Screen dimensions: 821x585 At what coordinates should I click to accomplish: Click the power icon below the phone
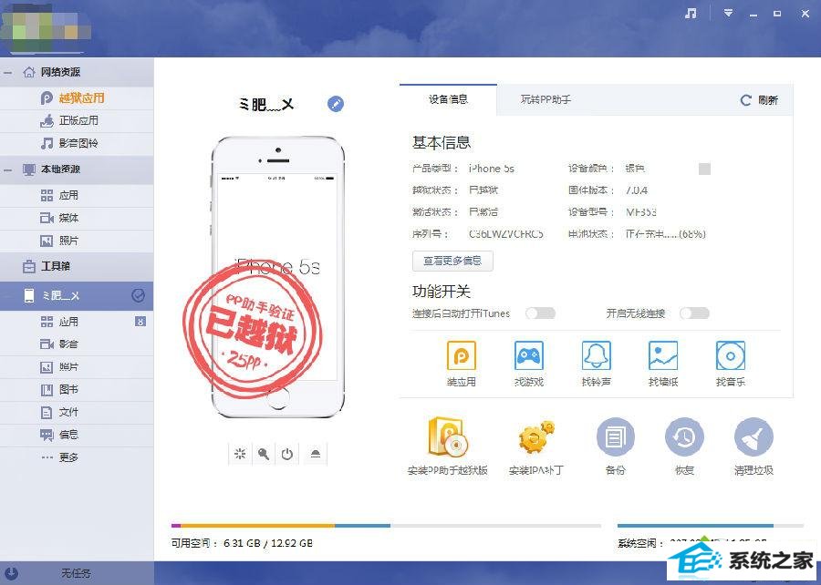pyautogui.click(x=287, y=454)
